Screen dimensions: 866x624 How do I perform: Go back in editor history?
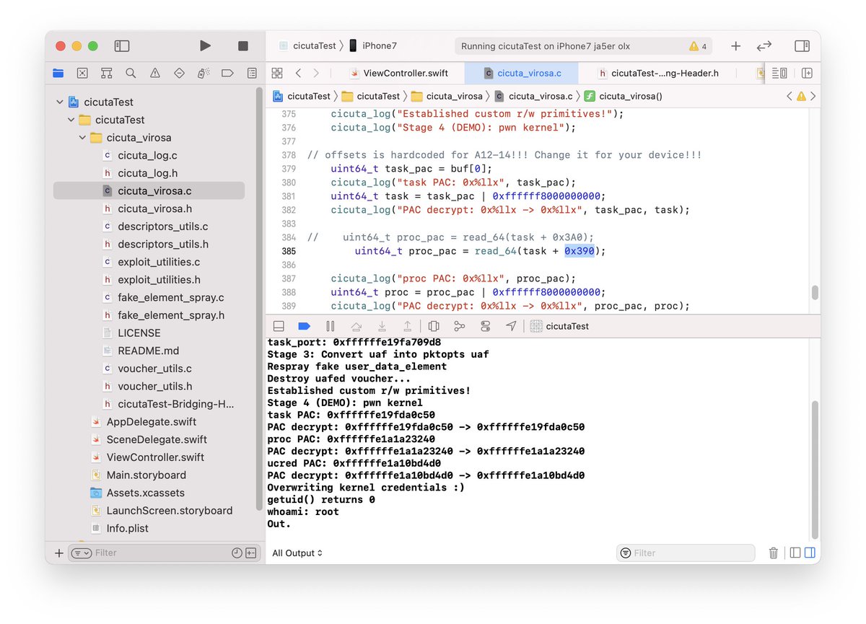tap(298, 73)
